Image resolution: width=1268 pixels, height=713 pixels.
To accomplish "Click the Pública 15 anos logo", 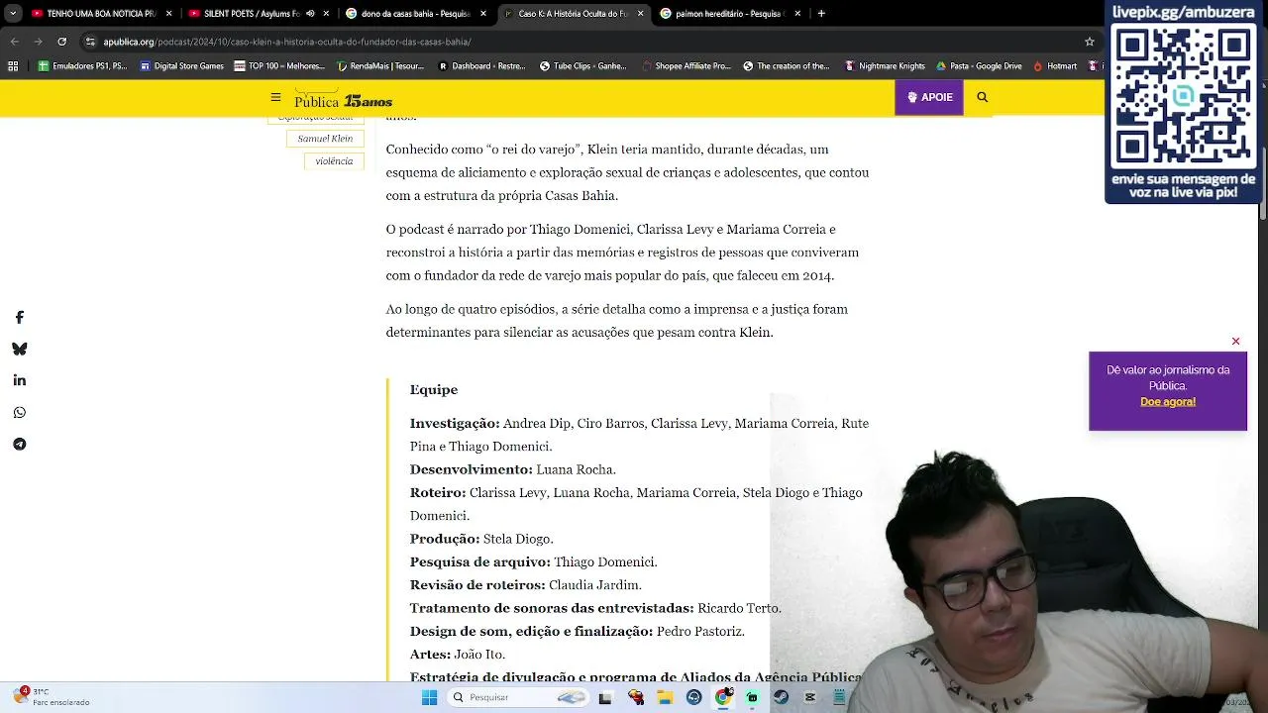I will (x=343, y=101).
